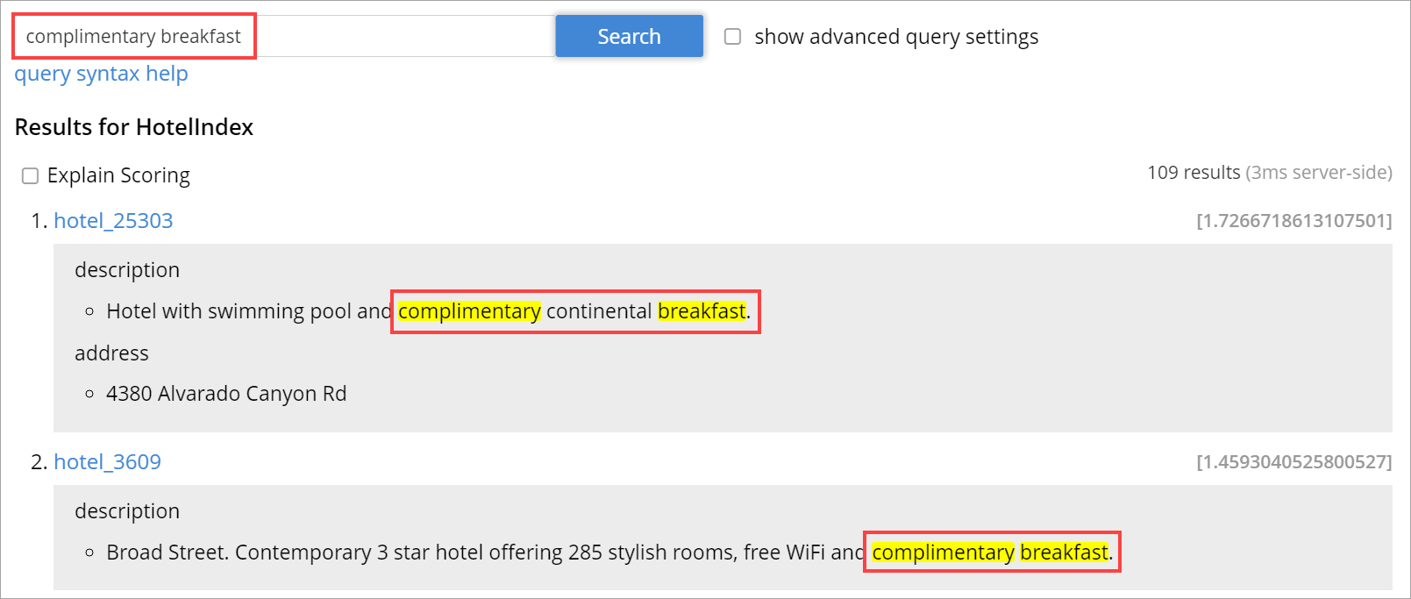Click the Results for HotelIndex heading
The image size is (1411, 599).
tap(134, 127)
